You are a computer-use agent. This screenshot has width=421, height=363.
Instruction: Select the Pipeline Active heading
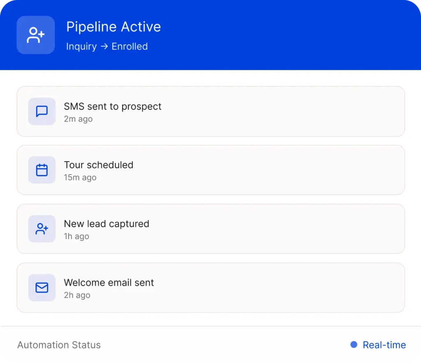[113, 27]
